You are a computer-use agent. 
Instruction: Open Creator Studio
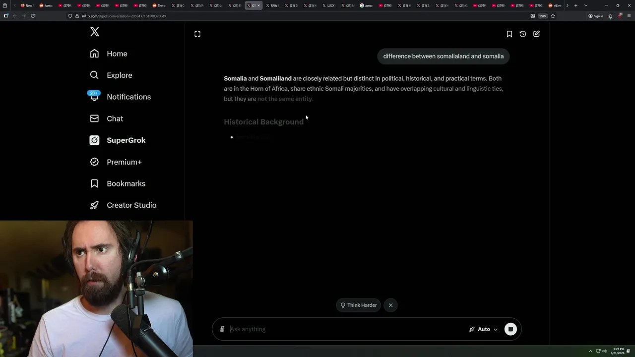click(123, 205)
